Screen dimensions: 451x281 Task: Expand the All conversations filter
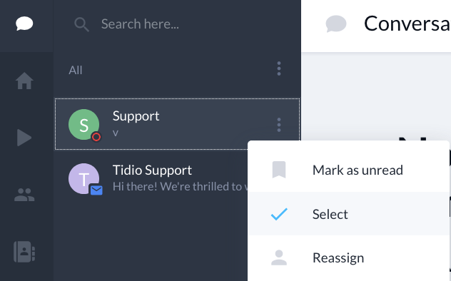(x=76, y=70)
